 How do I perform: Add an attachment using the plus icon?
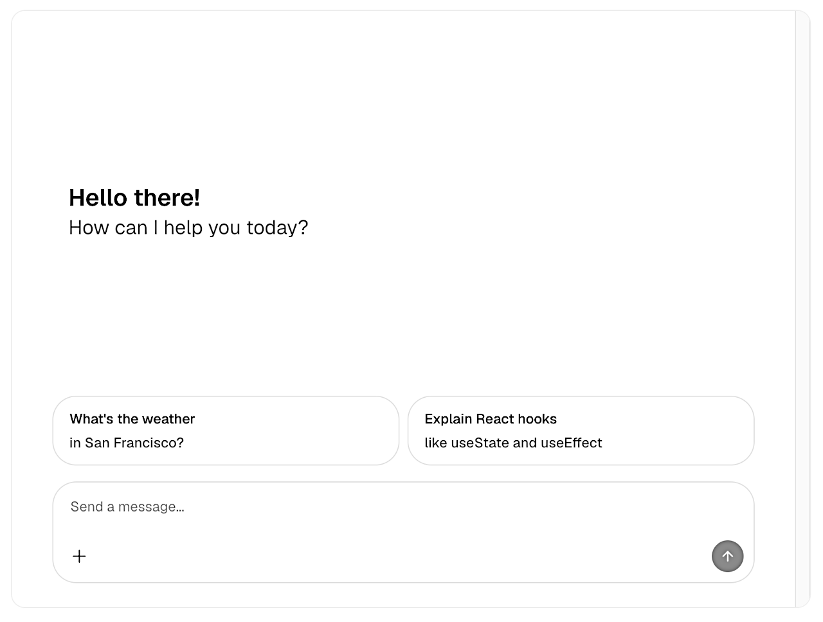point(79,556)
